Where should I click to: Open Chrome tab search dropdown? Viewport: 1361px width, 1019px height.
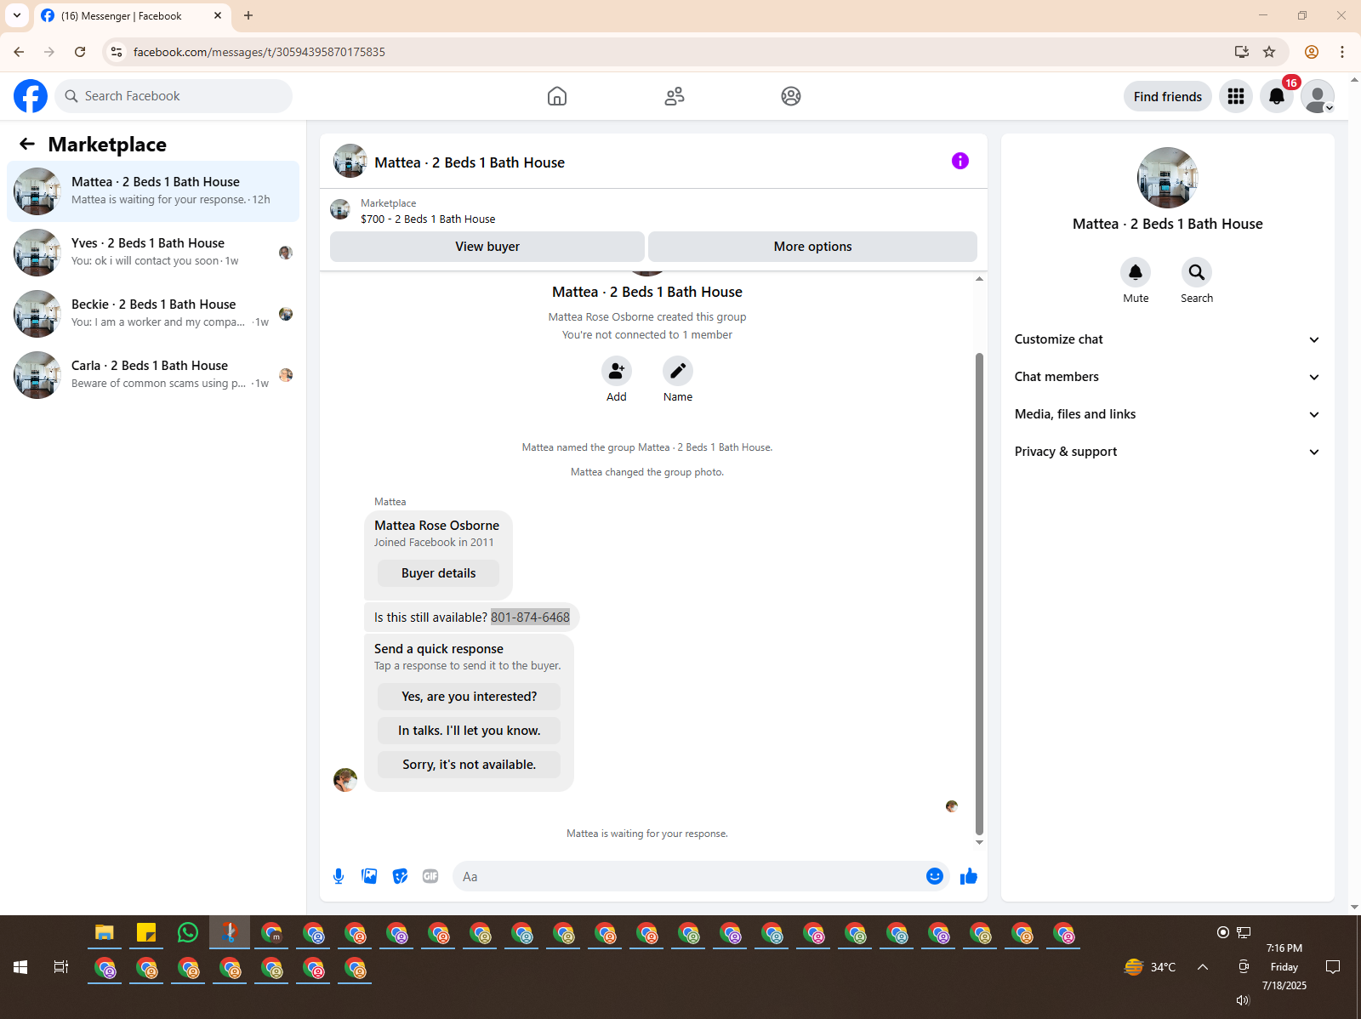point(17,15)
